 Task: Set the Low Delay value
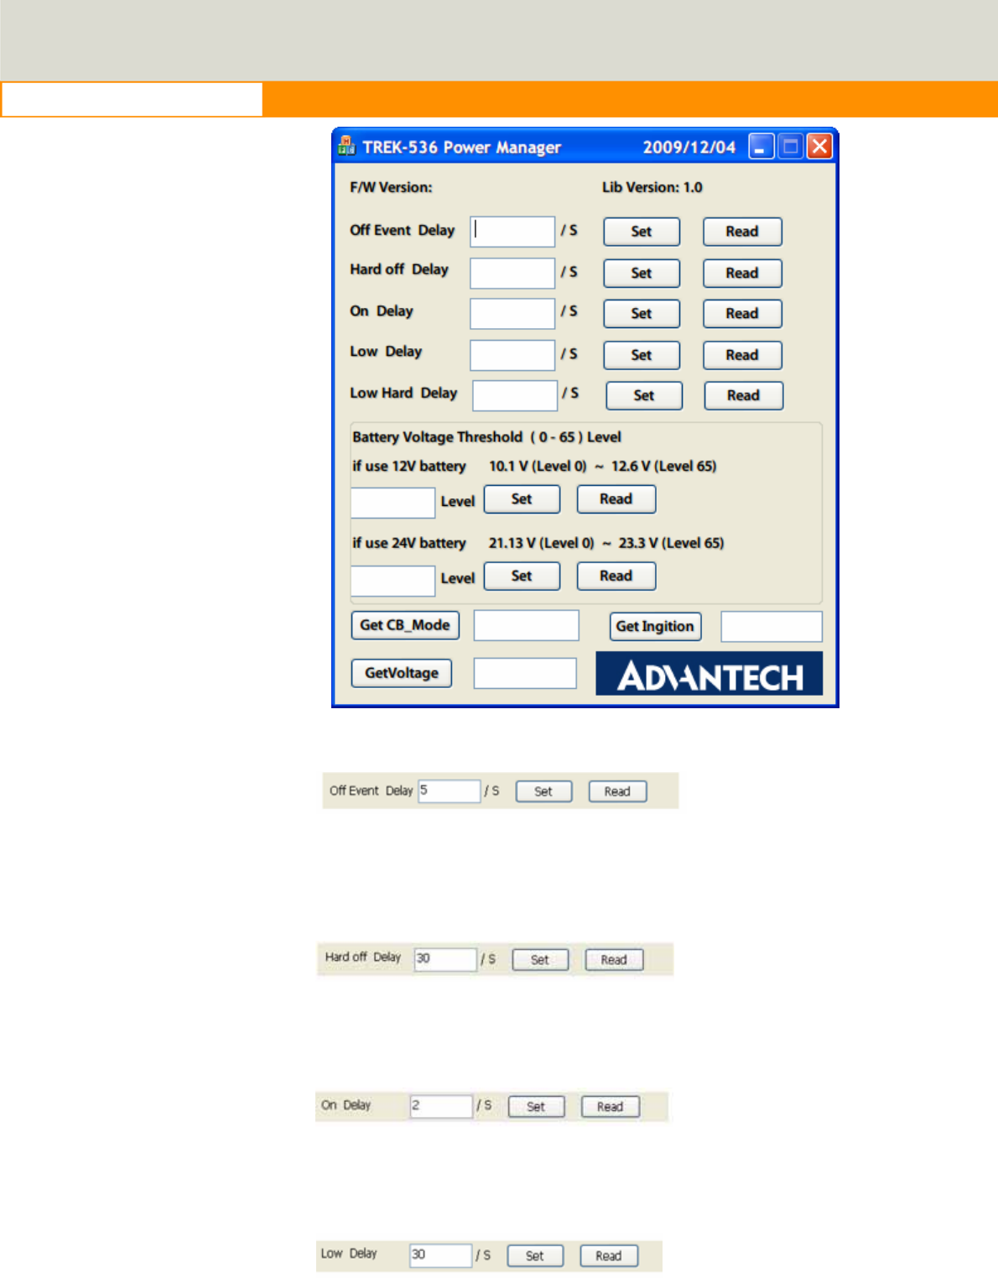(642, 355)
